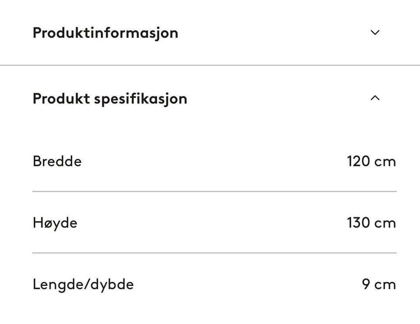This screenshot has width=420, height=324.
Task: Click the divider line beneath Høyde row
Action: 214,253
